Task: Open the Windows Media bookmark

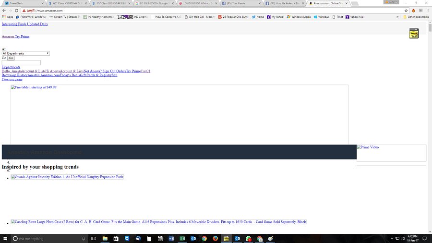Action: (299, 17)
